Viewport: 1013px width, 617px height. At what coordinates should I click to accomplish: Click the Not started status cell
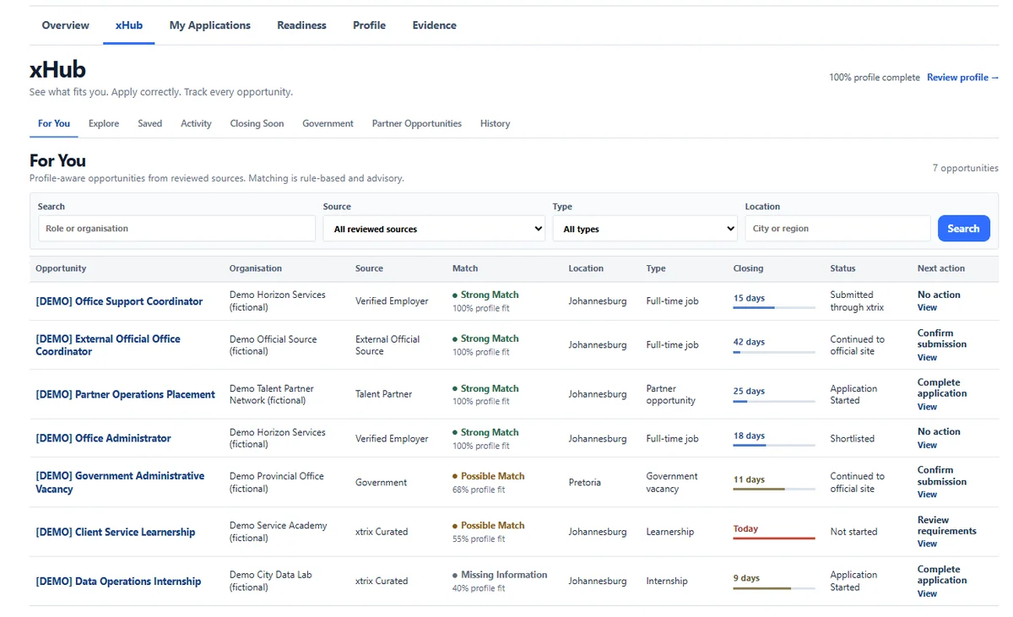853,532
